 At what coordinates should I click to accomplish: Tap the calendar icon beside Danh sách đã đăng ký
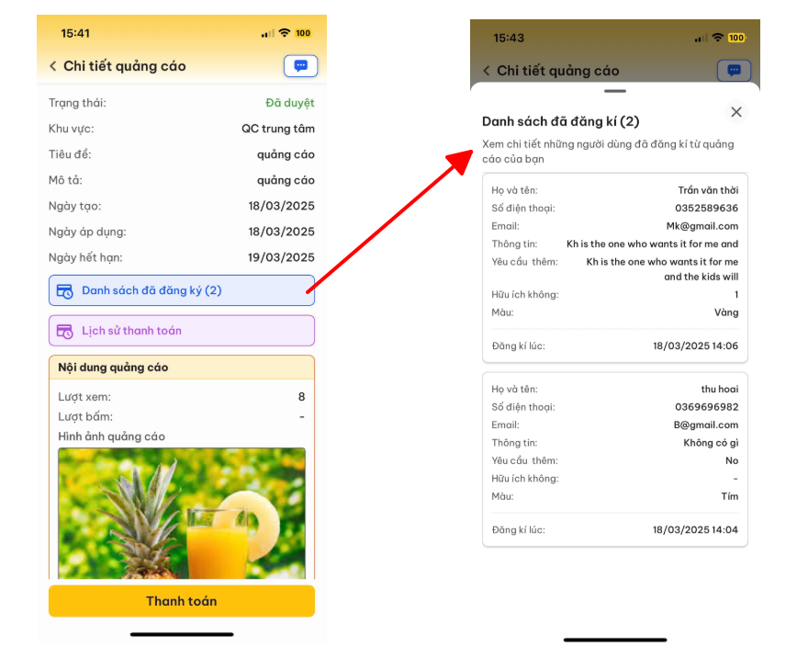[65, 290]
